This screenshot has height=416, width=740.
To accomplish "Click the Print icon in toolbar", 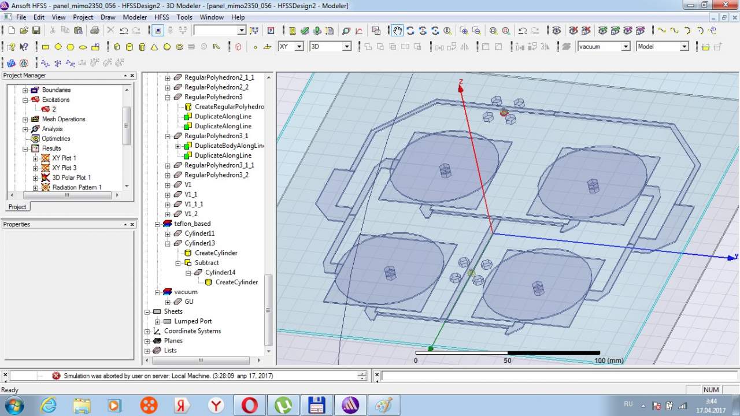I will [94, 30].
